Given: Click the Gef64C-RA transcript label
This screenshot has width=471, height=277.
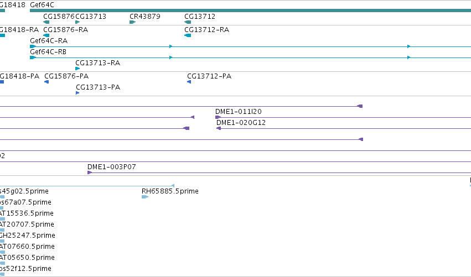Looking at the screenshot, I should 49,41.
